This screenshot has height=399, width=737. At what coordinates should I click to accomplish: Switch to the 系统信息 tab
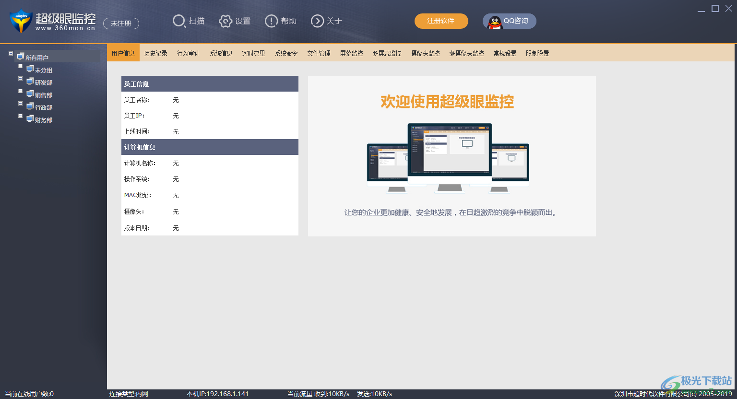221,53
